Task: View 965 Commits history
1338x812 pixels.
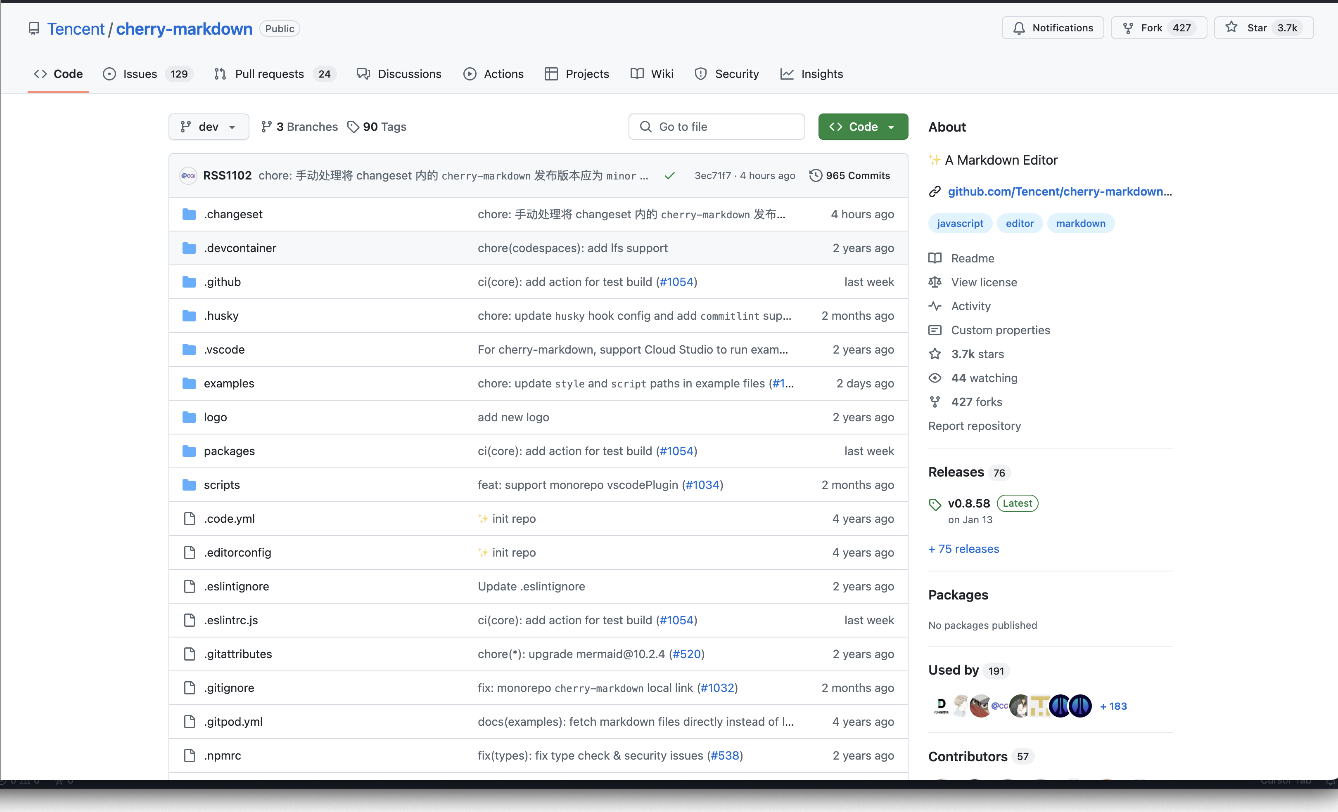Action: 850,176
